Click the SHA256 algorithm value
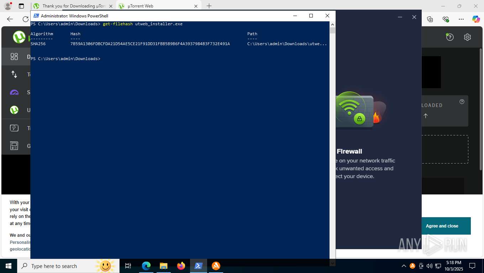Screen dimensions: 484x273 point(38,44)
